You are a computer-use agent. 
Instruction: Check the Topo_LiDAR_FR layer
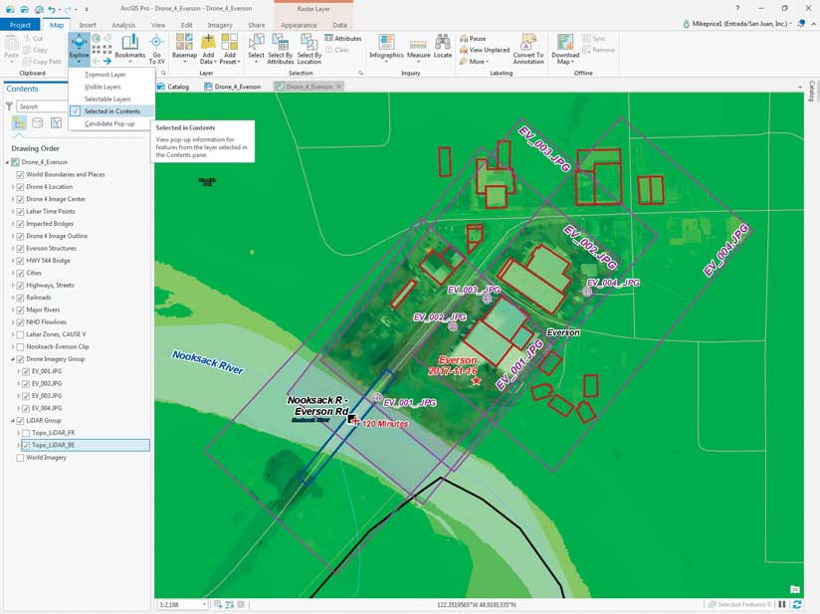(x=26, y=433)
